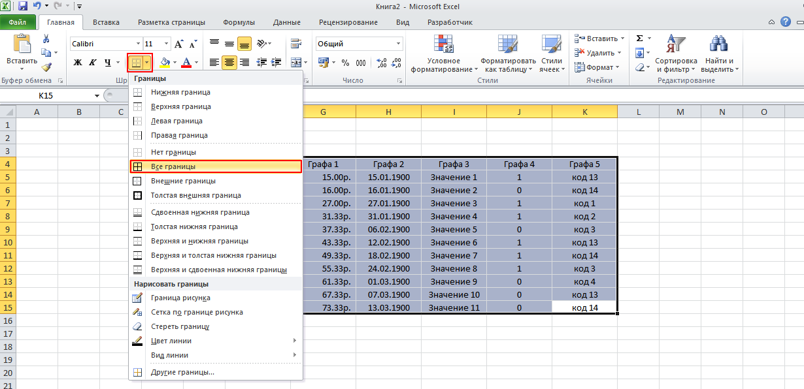Open the fill color dropdown arrow
The image size is (804, 389).
(175, 63)
